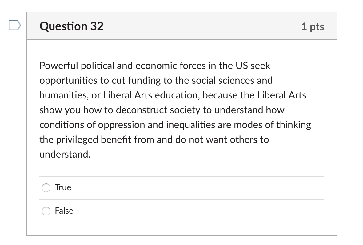
Task: Select the True answer option label
Action: [x=63, y=187]
